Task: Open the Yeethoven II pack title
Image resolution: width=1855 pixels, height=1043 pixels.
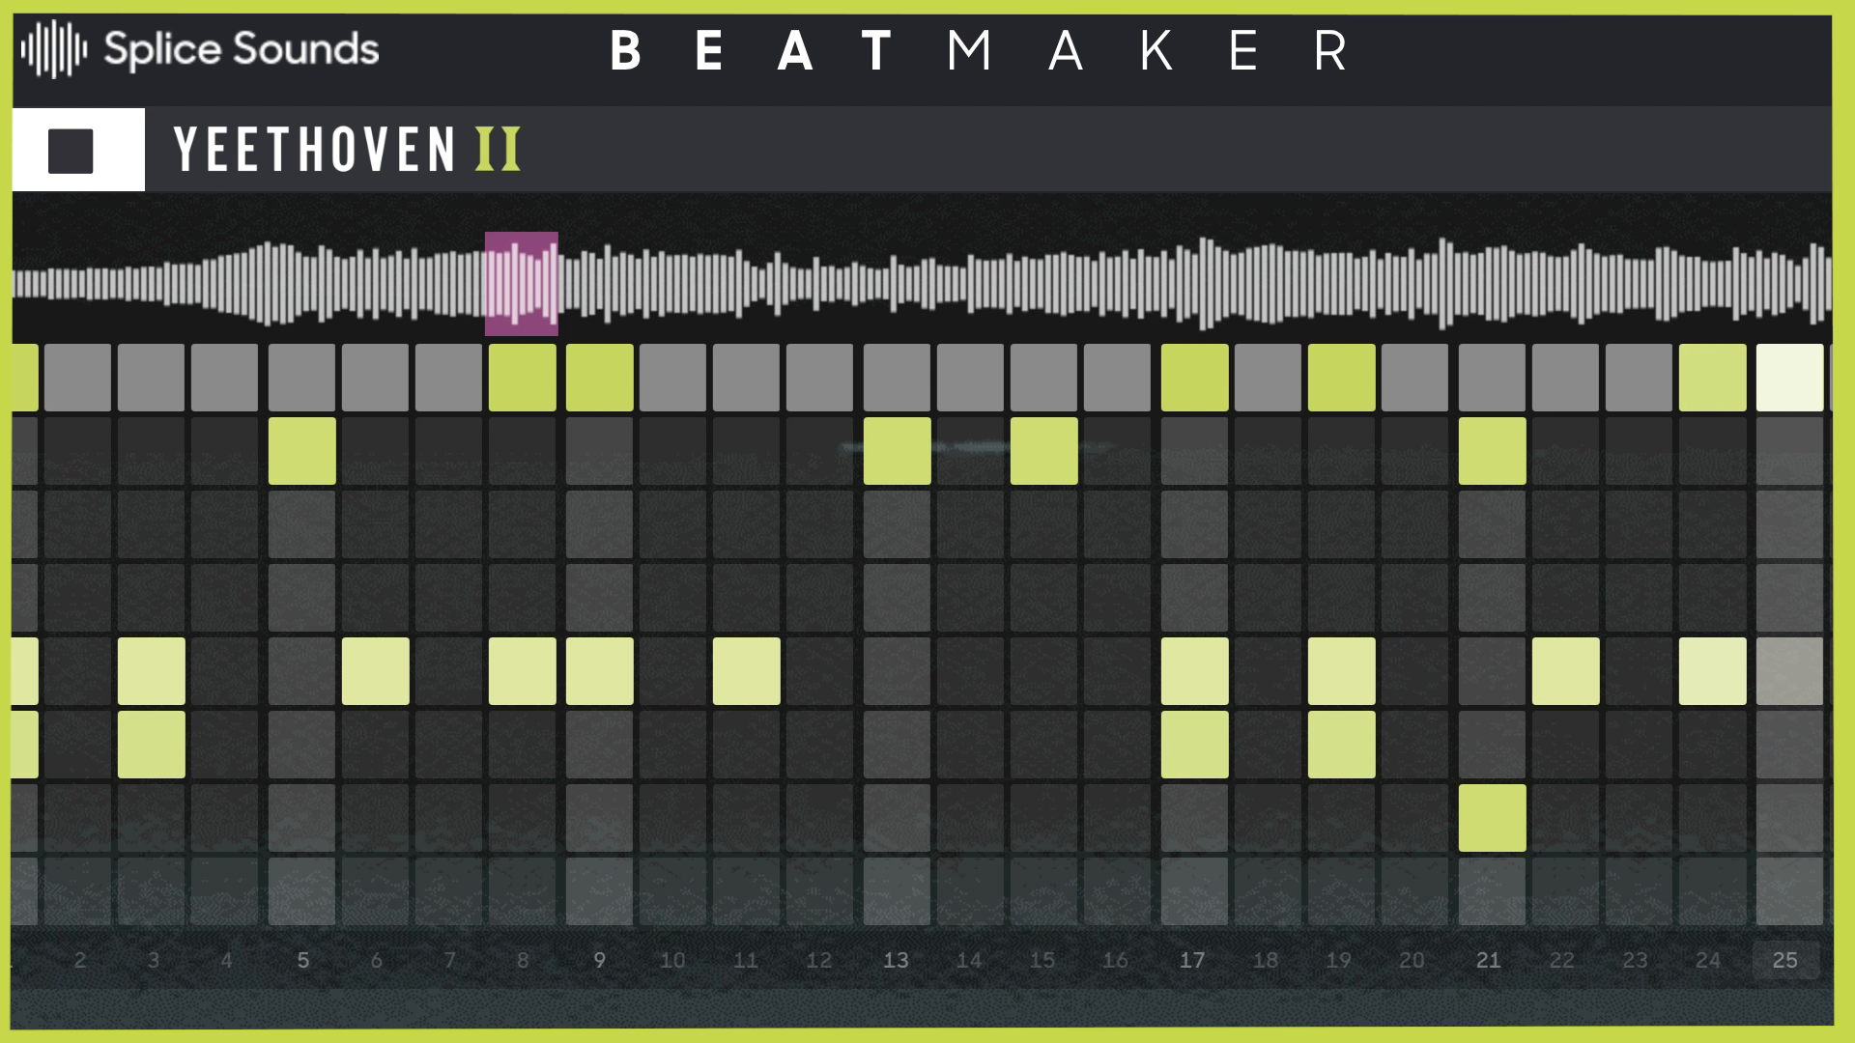Action: pos(348,150)
